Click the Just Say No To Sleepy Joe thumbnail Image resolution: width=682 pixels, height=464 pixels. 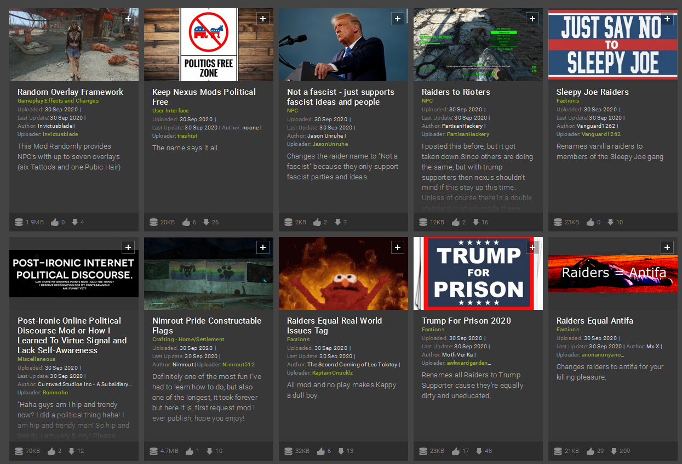(613, 44)
